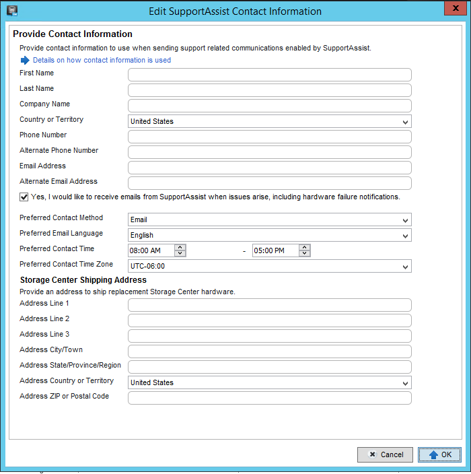Click the Address City/Town field
Image resolution: width=471 pixels, height=474 pixels.
(270, 351)
